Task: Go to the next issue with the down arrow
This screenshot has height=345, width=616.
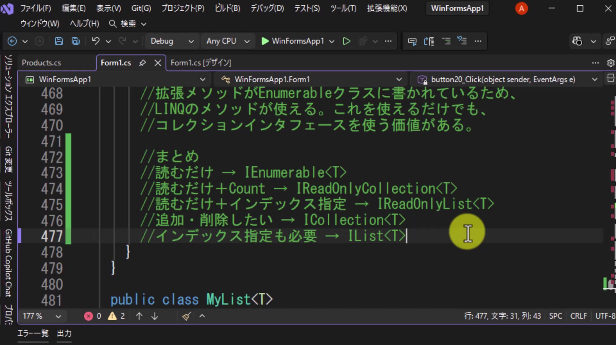Action: 155,316
